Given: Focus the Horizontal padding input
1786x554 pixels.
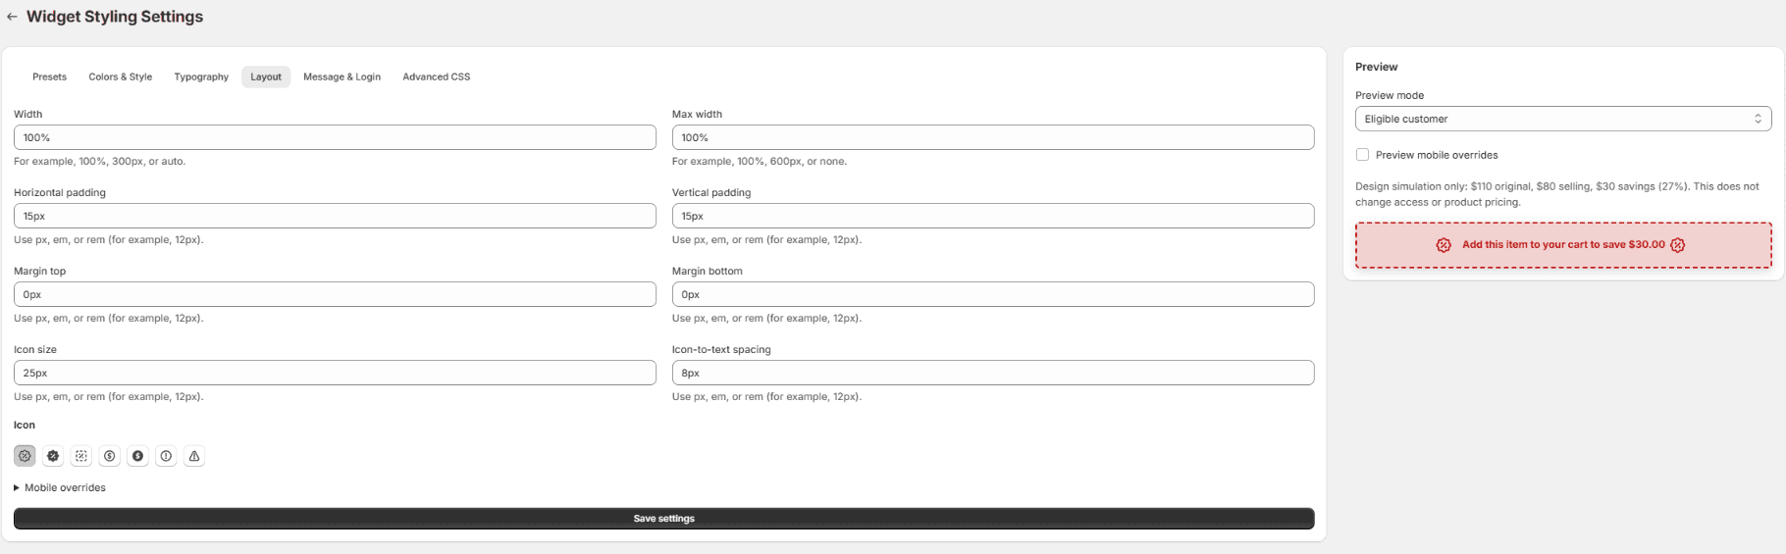Looking at the screenshot, I should (335, 216).
